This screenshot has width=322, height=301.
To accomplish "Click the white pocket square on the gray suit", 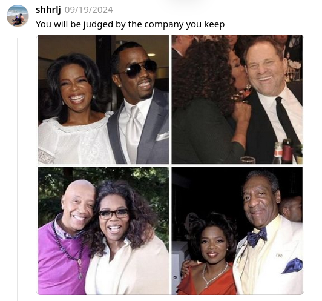I will coord(162,136).
